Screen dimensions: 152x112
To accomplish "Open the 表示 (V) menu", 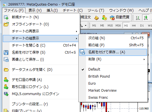I will click(x=35, y=10).
